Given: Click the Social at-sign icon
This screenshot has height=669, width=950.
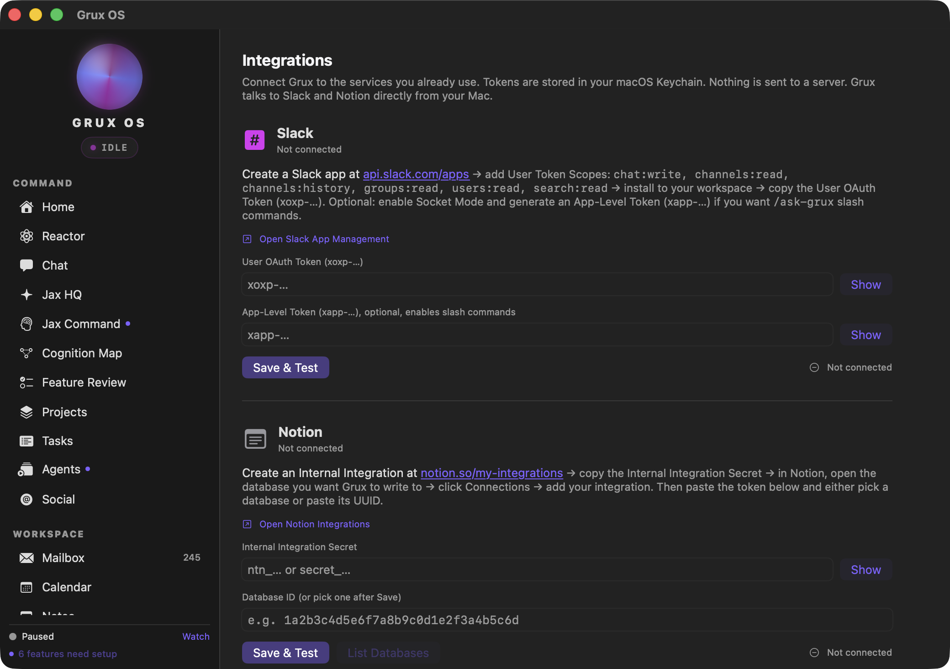Looking at the screenshot, I should (26, 499).
